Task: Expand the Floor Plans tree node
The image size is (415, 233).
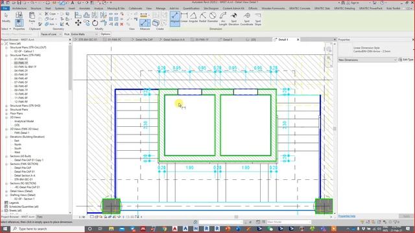Action: [6, 114]
